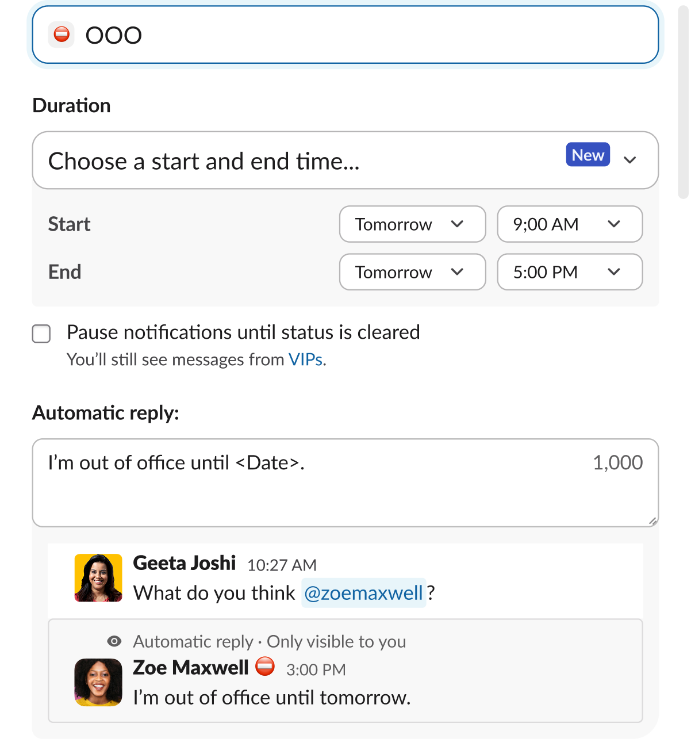This screenshot has width=691, height=750.
Task: Open the 5:00 PM end time dropdown
Action: (x=570, y=272)
